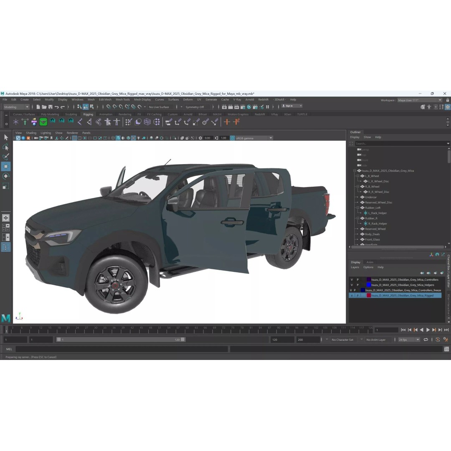This screenshot has height=451, width=451.
Task: Toggle Auto Keyframe button
Action: (x=438, y=340)
